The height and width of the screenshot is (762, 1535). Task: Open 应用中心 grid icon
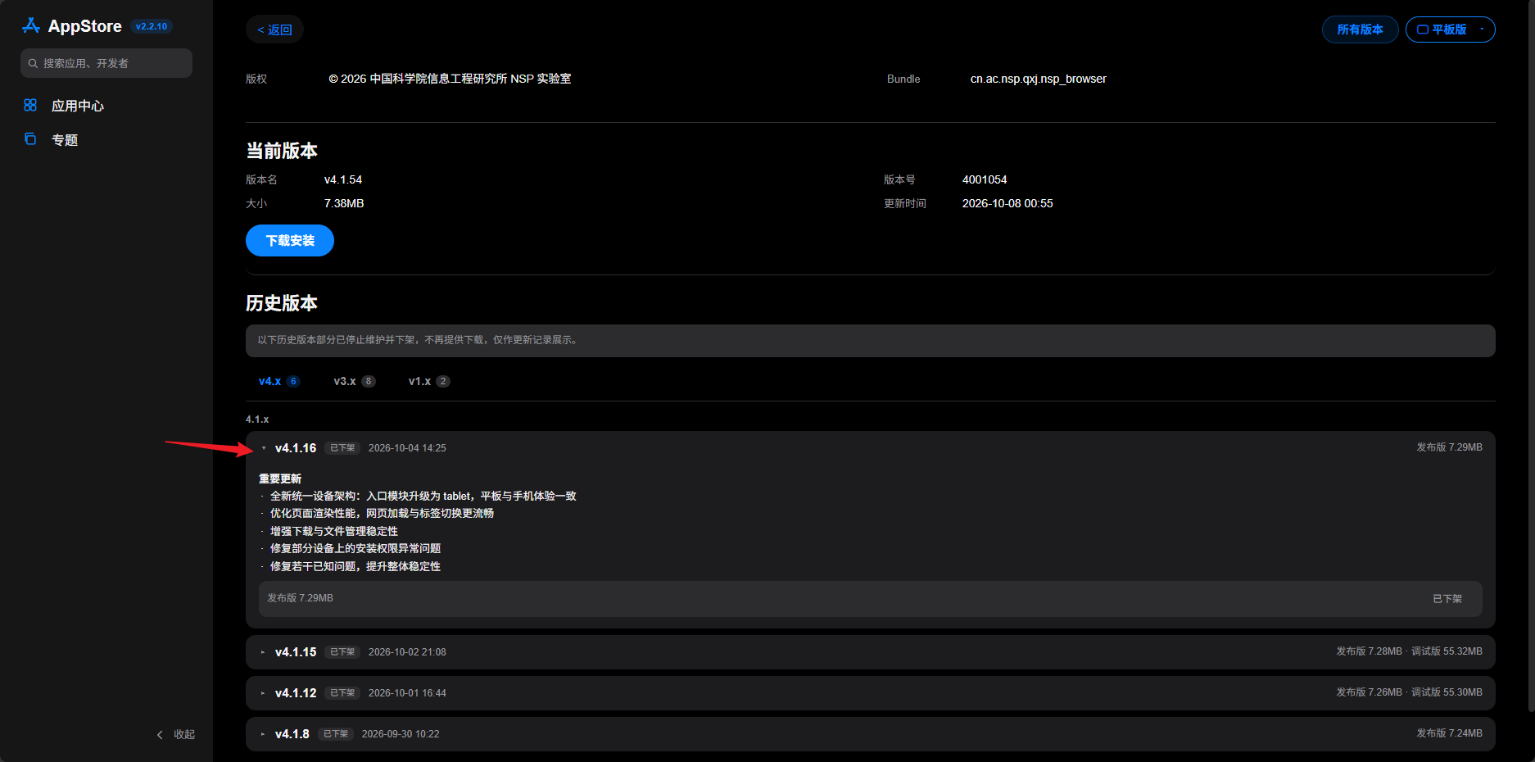[30, 105]
